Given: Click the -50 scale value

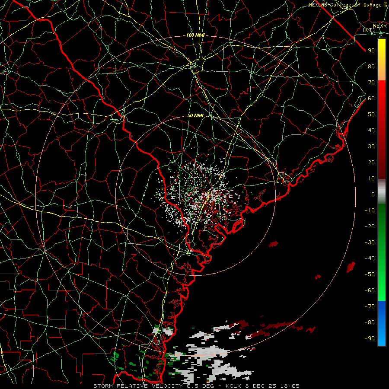Looking at the screenshot, I should (x=370, y=274).
